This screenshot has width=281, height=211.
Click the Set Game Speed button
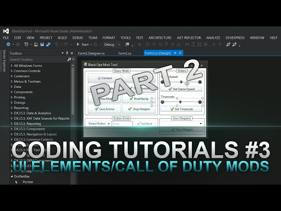point(181,89)
